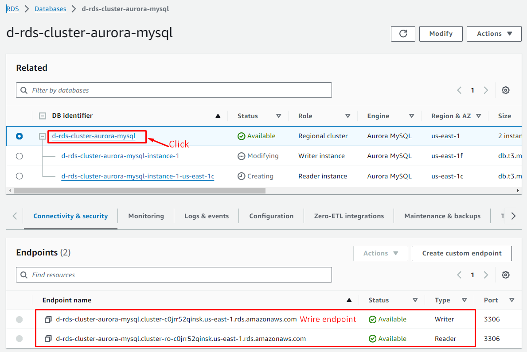Collapse the d-rds-cluster-aurora-mysql tree row
This screenshot has width=527, height=352.
pyautogui.click(x=43, y=136)
